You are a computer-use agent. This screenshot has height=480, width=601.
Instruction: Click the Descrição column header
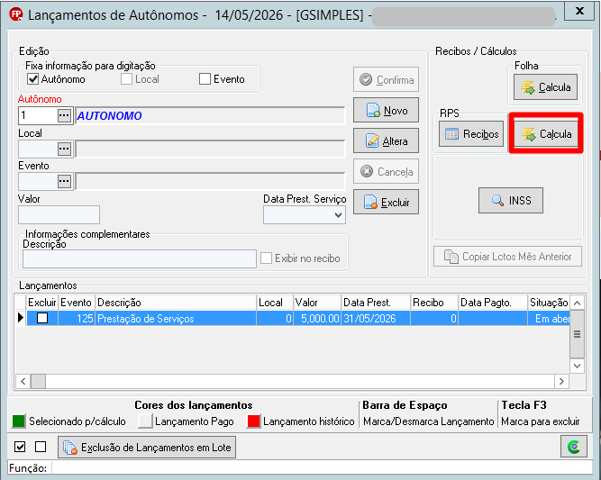tap(176, 303)
